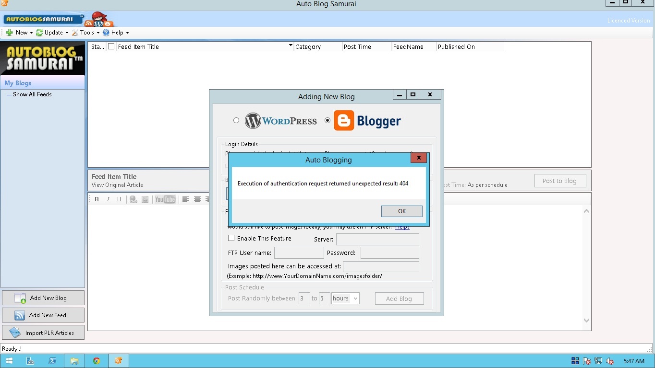This screenshot has height=368, width=655.
Task: Open Google Chrome from the taskbar
Action: point(97,361)
